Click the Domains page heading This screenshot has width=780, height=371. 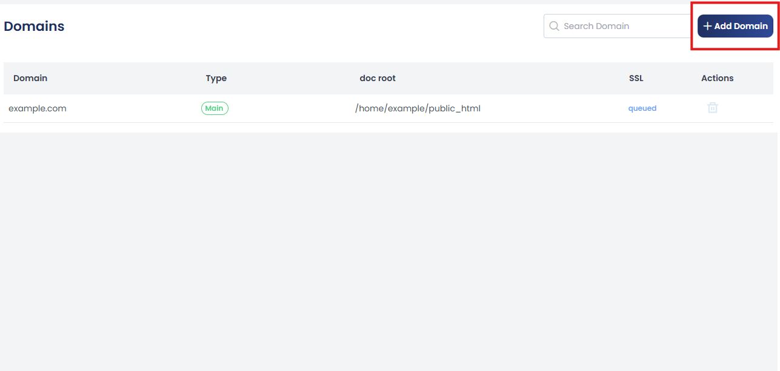click(x=34, y=26)
